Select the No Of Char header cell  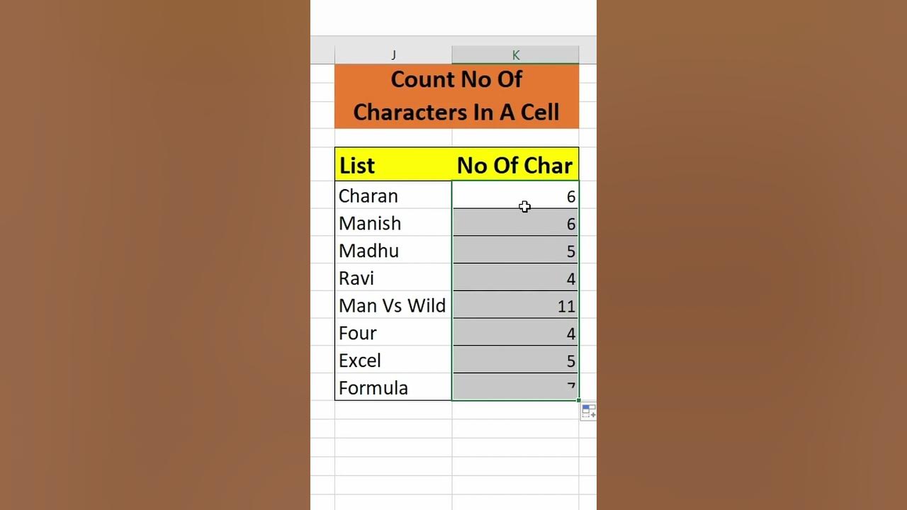click(x=515, y=165)
